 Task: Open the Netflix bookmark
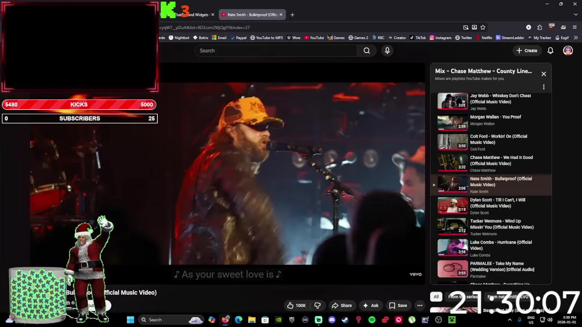pos(484,38)
